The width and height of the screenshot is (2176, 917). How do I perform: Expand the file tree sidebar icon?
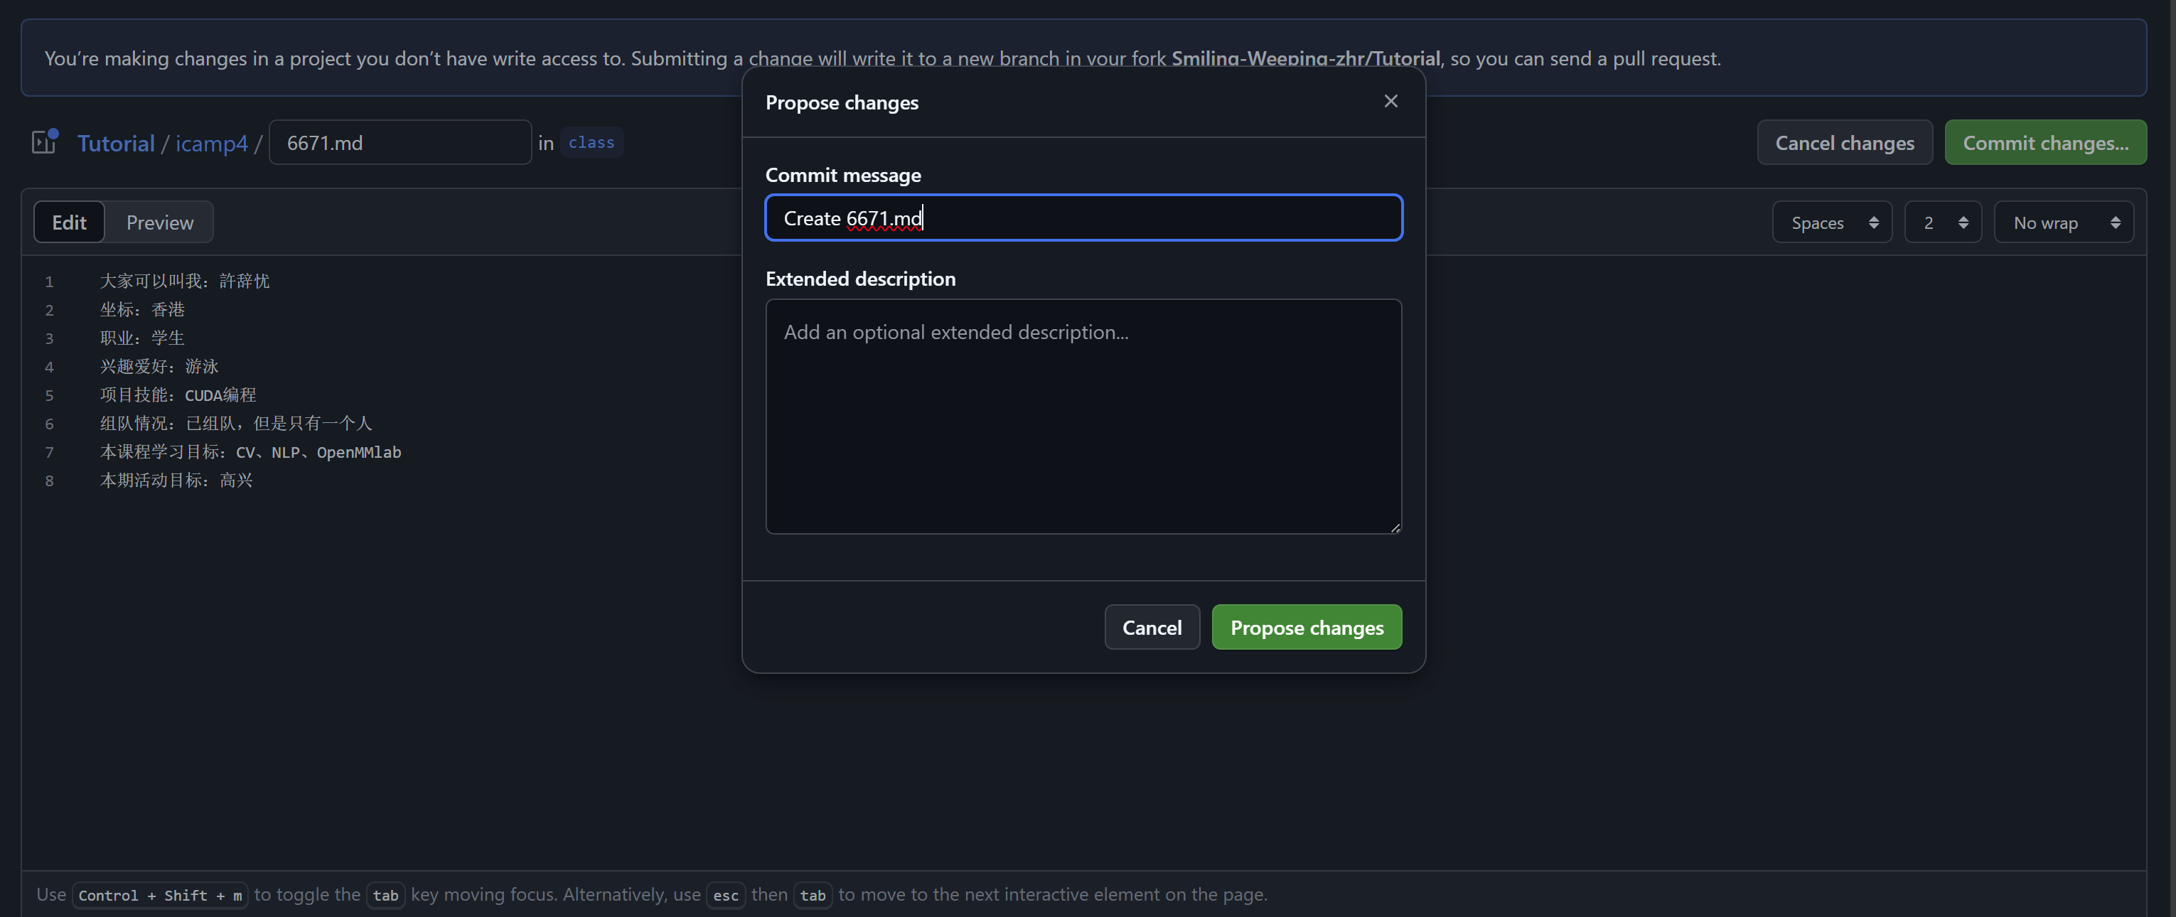tap(44, 141)
